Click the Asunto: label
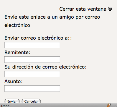117x107 pixels. click(x=14, y=81)
